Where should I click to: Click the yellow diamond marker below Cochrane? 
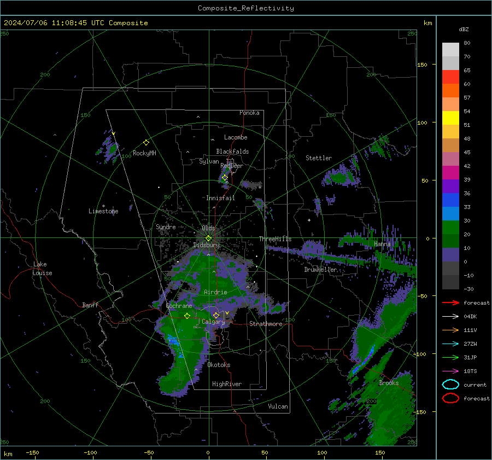pos(188,316)
